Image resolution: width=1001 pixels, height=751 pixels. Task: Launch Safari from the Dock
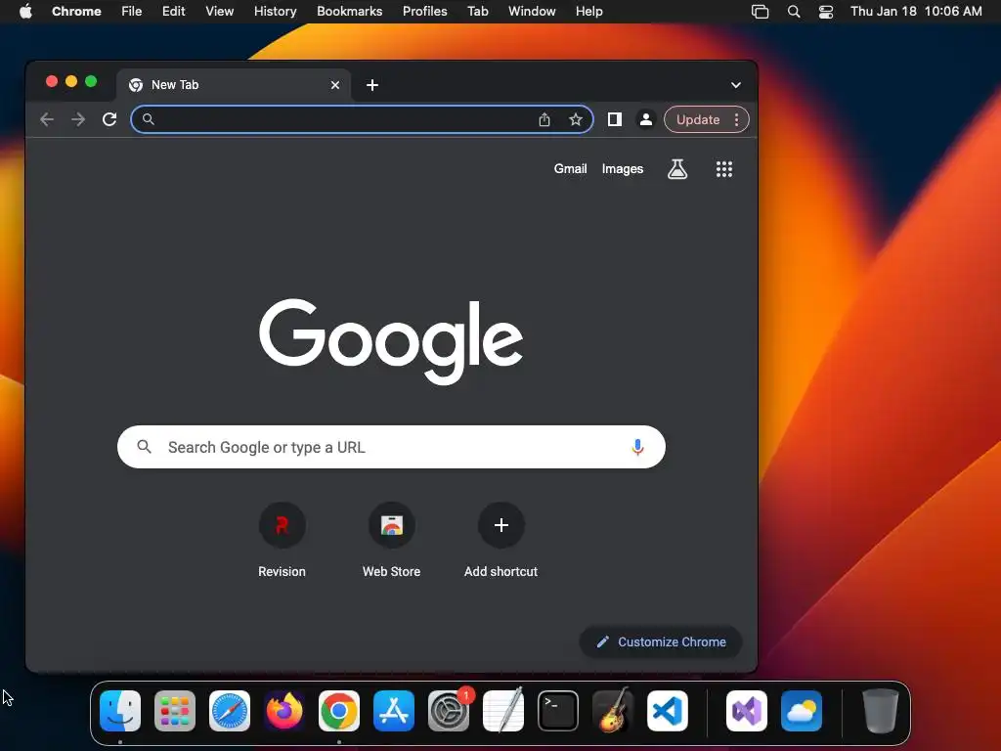tap(230, 711)
